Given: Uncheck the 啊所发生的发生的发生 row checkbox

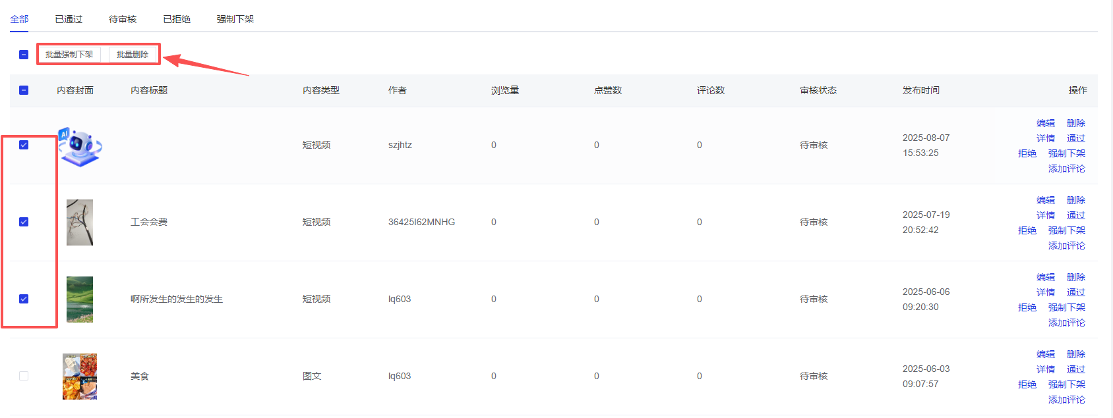Looking at the screenshot, I should pyautogui.click(x=24, y=299).
